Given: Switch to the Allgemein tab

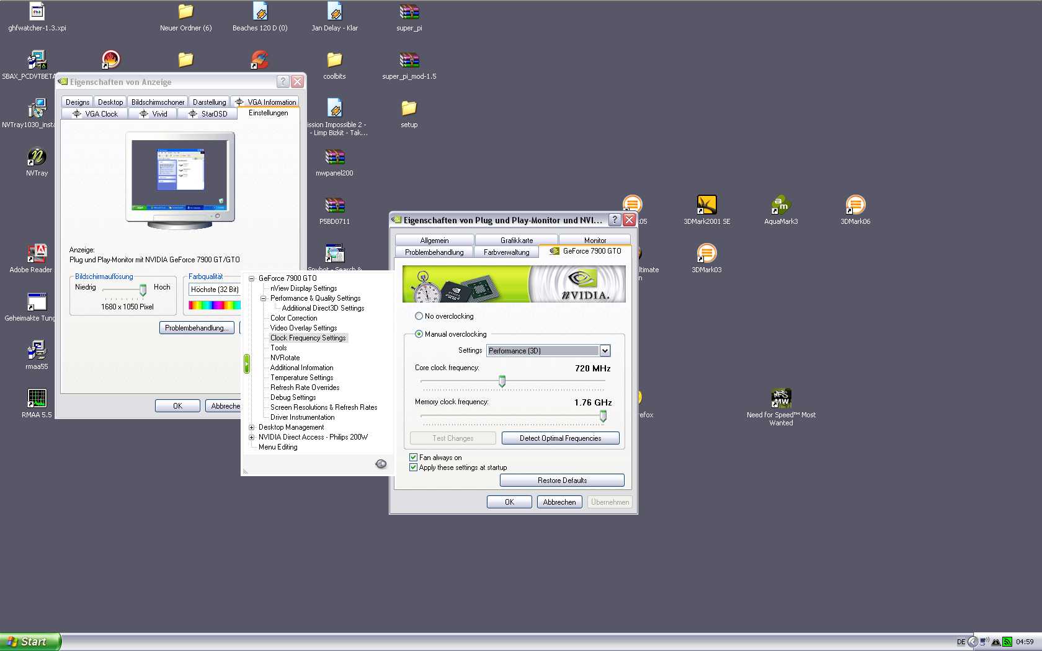Looking at the screenshot, I should (434, 241).
